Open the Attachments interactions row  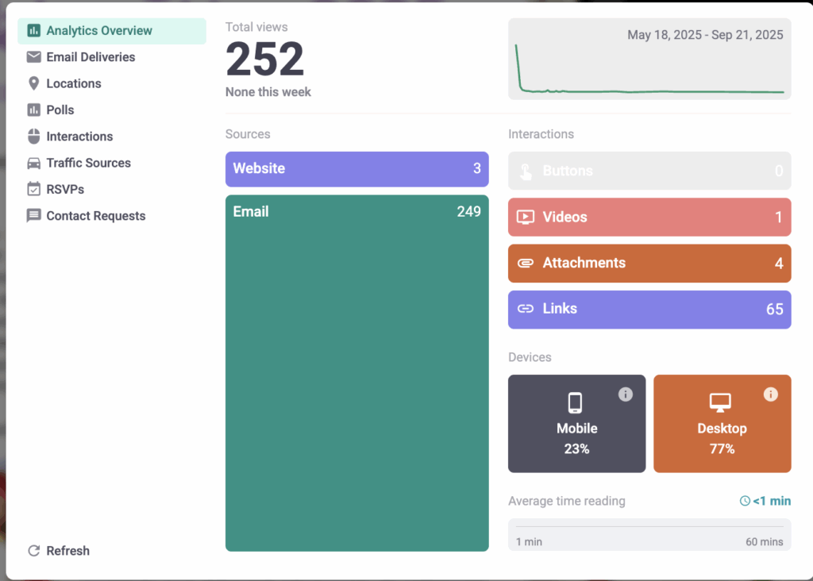649,264
